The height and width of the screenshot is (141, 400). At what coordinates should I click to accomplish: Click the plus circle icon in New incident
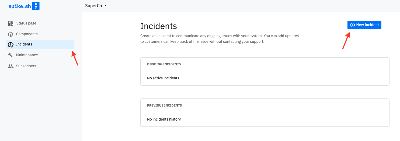click(x=352, y=25)
